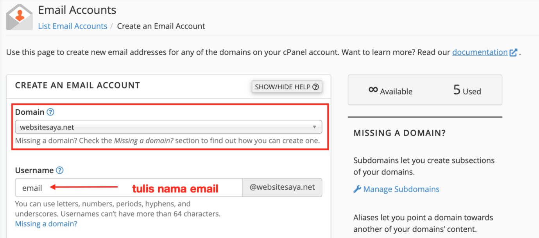
Task: Toggle the SHOW/HIDE HELP button
Action: click(x=287, y=87)
